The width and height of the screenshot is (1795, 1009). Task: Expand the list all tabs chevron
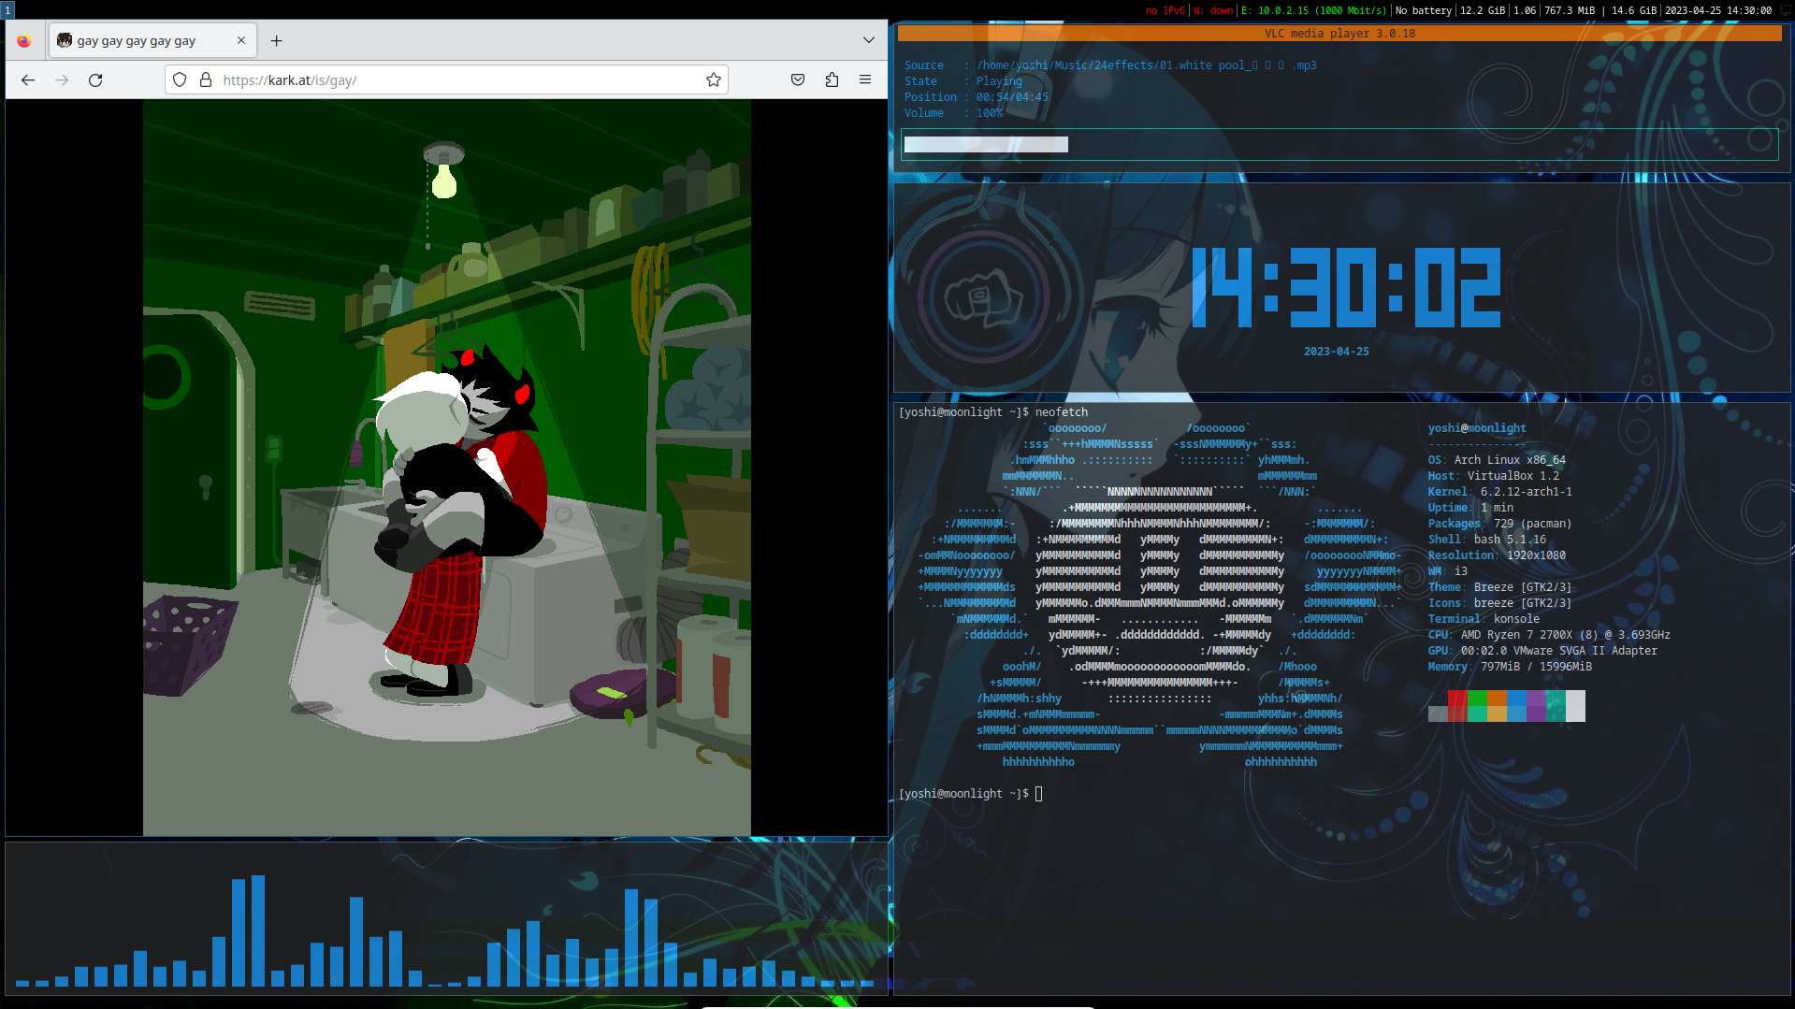tap(869, 40)
